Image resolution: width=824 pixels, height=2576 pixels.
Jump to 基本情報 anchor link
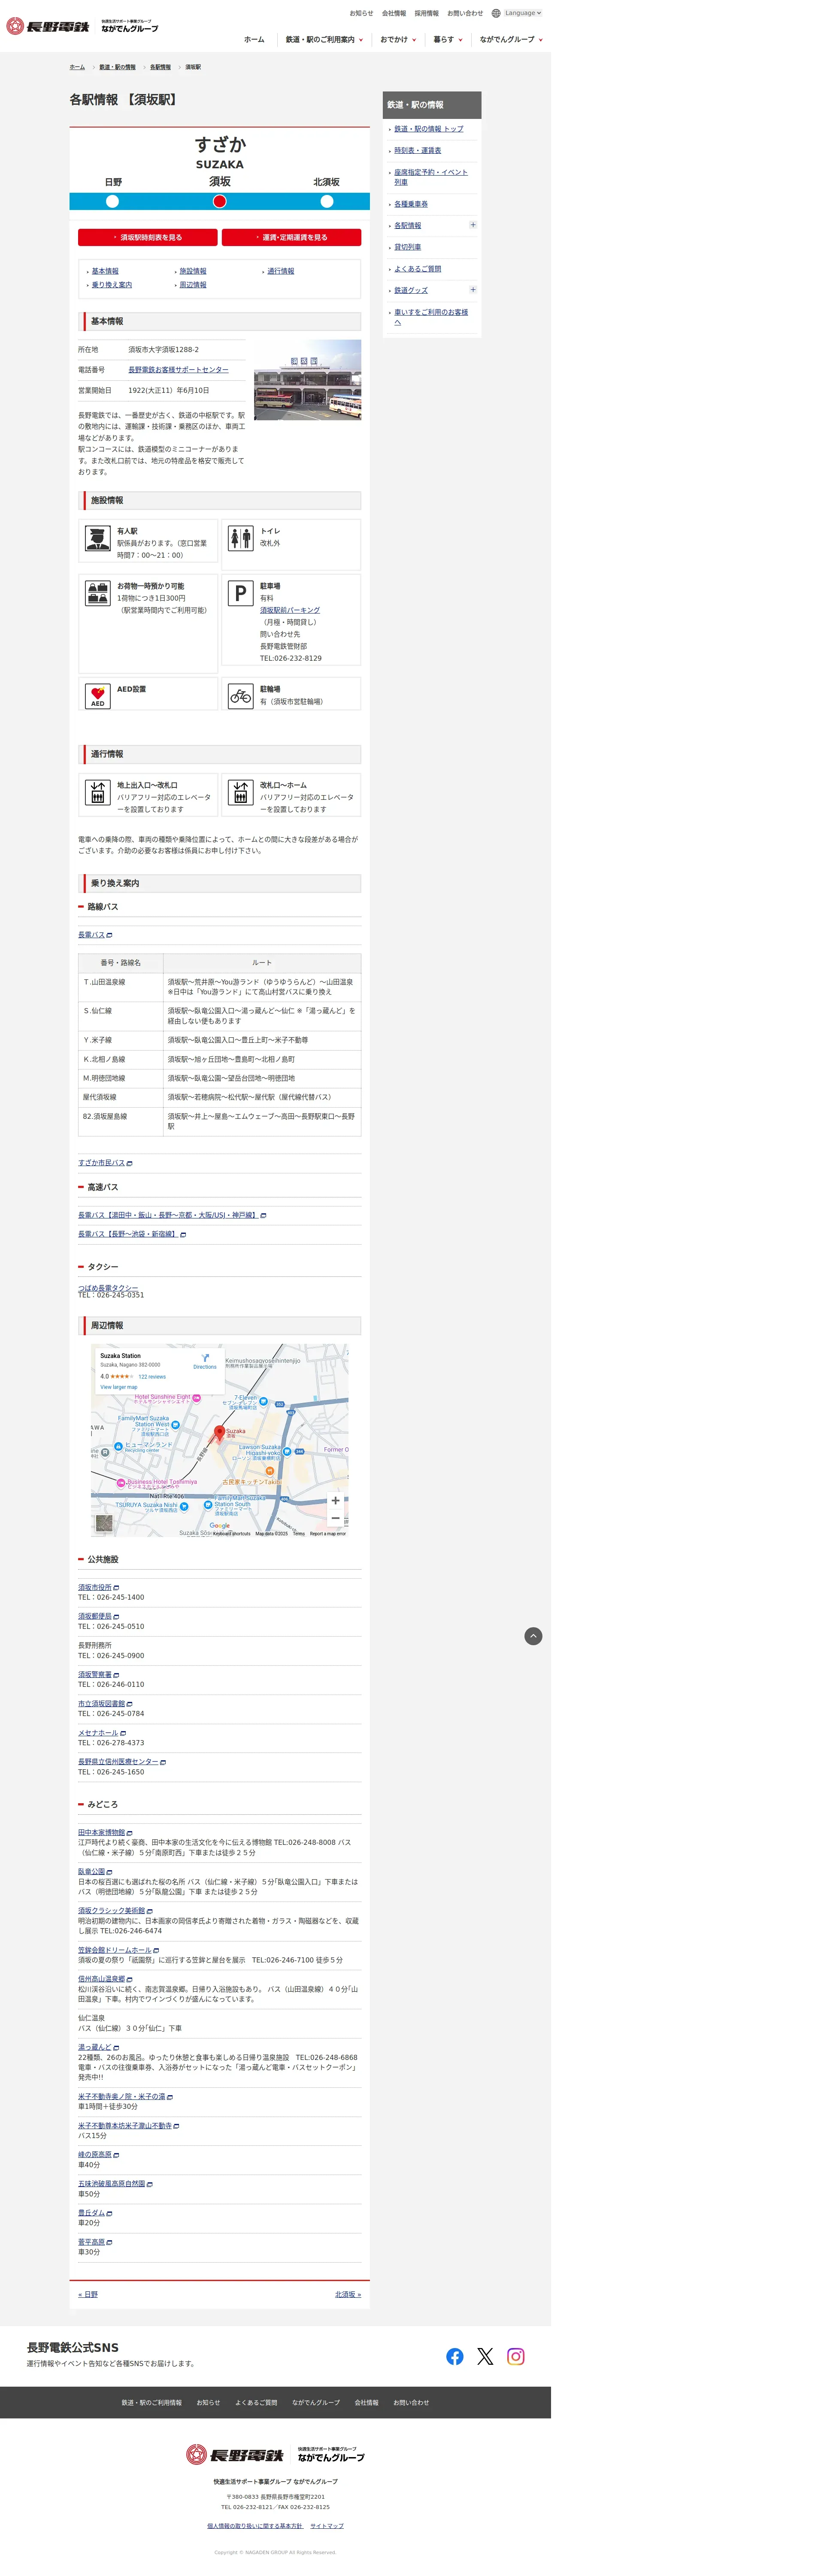pos(105,271)
